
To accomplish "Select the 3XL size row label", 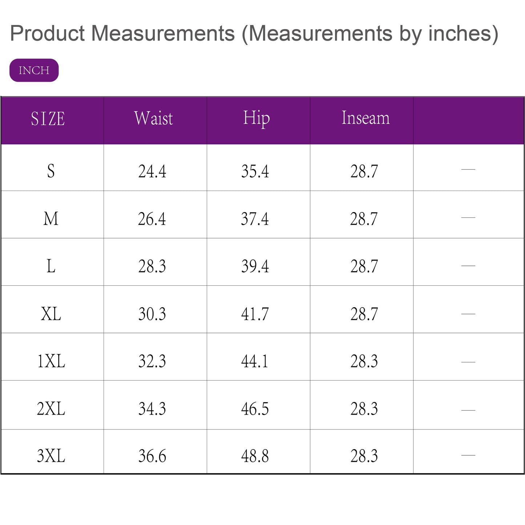I will coord(51,456).
